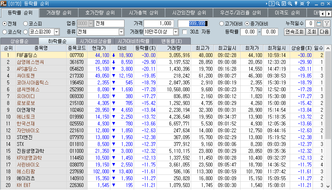This screenshot has height=190, width=332.
Task: Open help via the question mark icon
Action: pyautogui.click(x=308, y=3)
